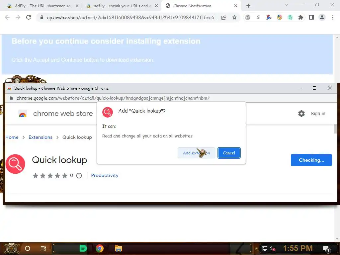
Task: Click the ratings info icon
Action: pos(79,176)
